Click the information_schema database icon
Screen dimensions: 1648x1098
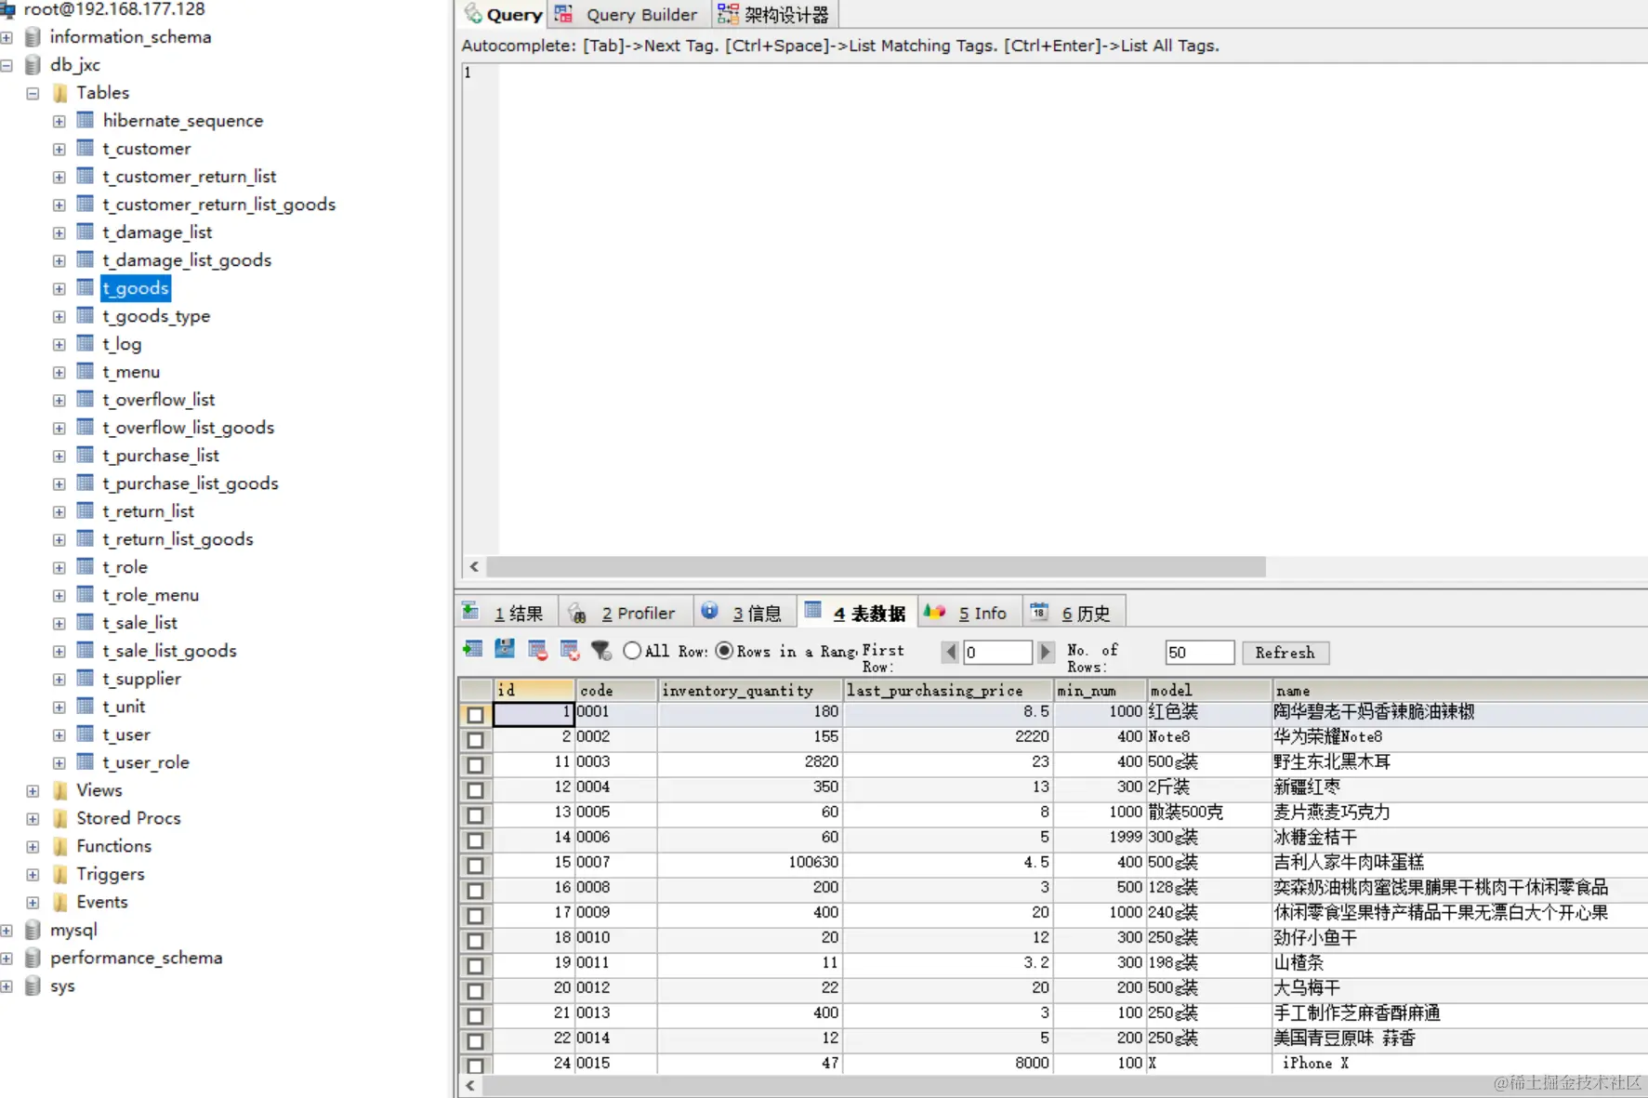(x=33, y=36)
